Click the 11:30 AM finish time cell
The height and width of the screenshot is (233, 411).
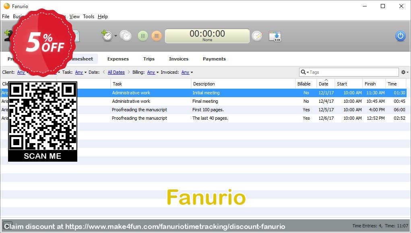coord(376,93)
